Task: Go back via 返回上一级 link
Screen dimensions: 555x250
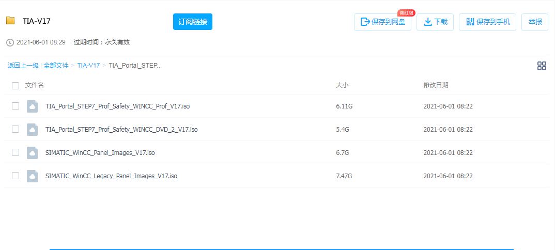Action: [x=23, y=66]
